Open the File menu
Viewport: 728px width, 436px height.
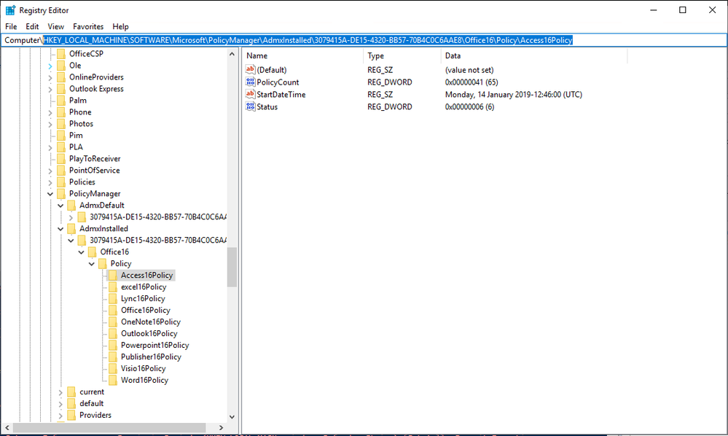click(x=11, y=26)
